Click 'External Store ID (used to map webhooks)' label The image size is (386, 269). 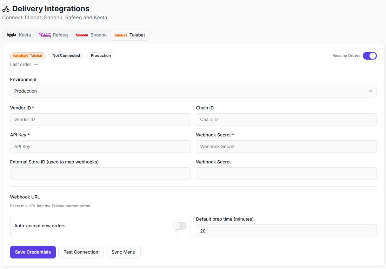54,162
